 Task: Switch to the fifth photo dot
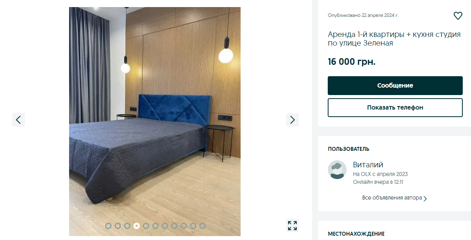(146, 226)
